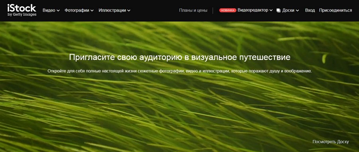359x152 pixels.
Task: Click the Вход sign-in link
Action: click(x=310, y=10)
